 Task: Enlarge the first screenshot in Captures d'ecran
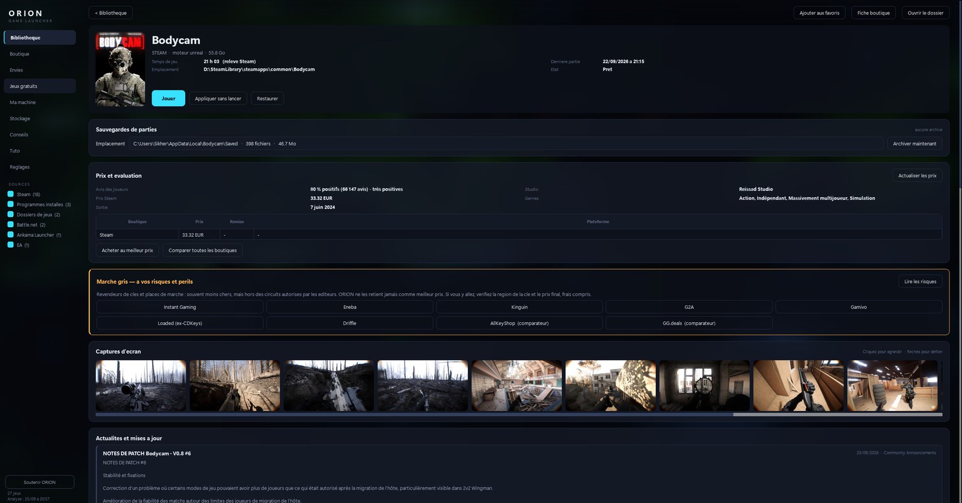click(141, 386)
